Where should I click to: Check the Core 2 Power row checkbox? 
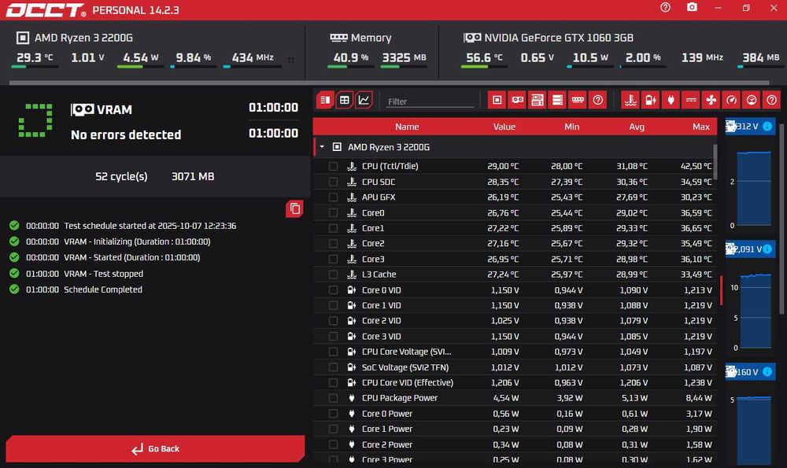pos(333,444)
